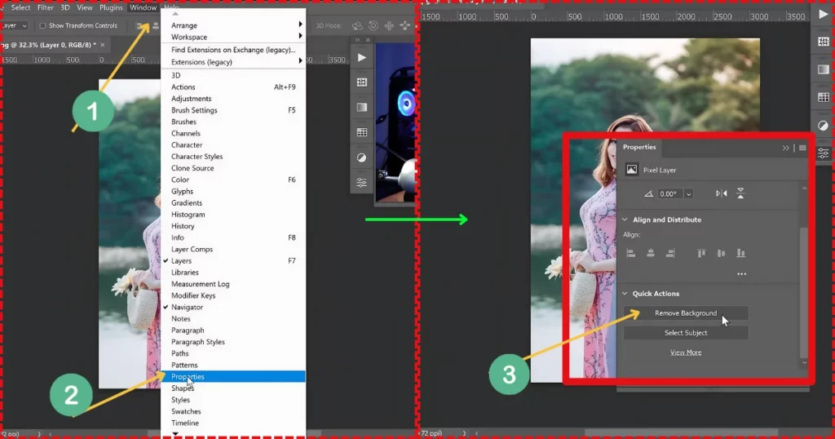Enable the Show Transform Controls checkbox

coord(42,26)
